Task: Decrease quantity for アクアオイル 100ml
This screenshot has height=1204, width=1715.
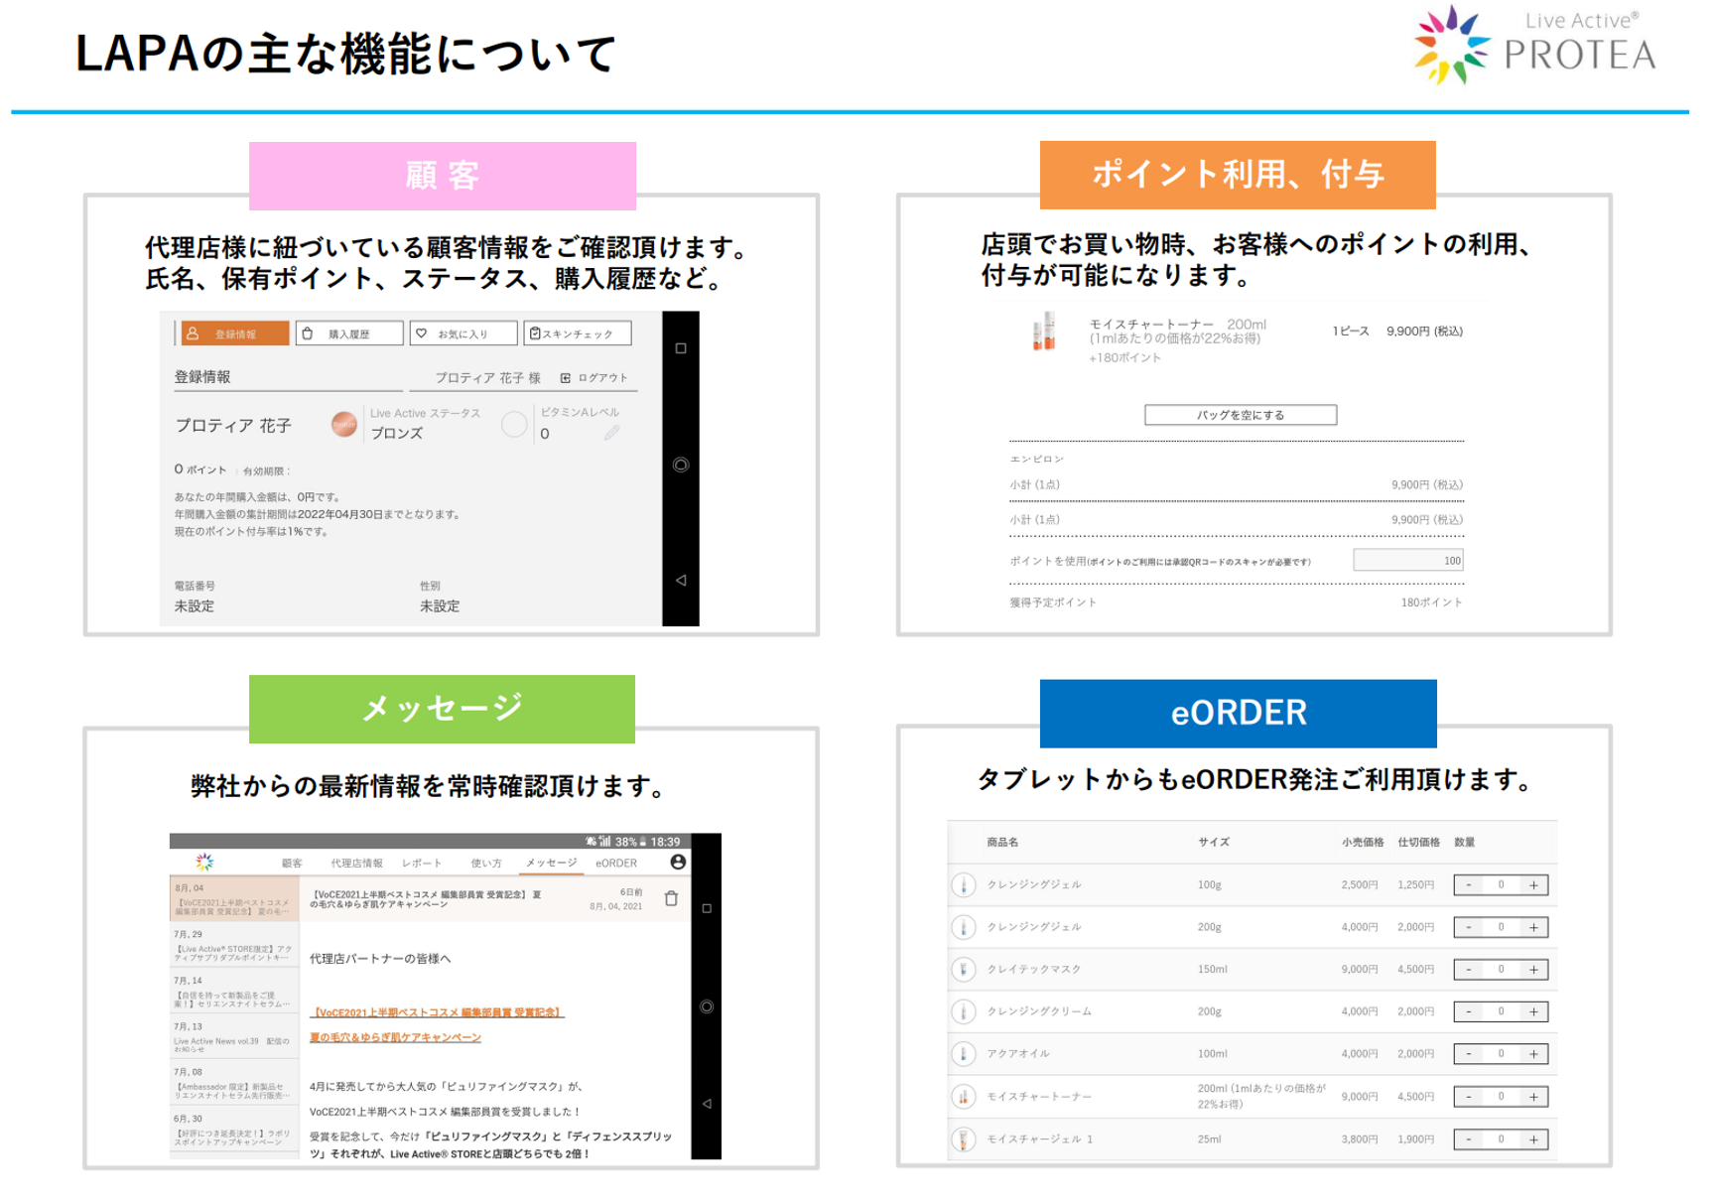Action: [1469, 1054]
